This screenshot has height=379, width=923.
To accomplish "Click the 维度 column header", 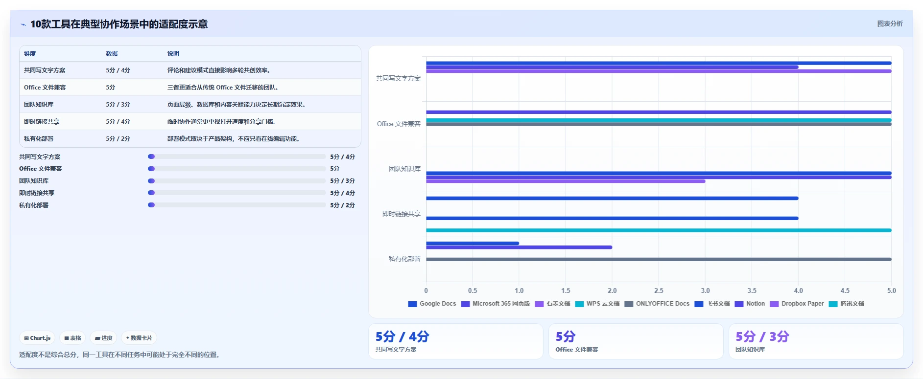I will (x=30, y=54).
